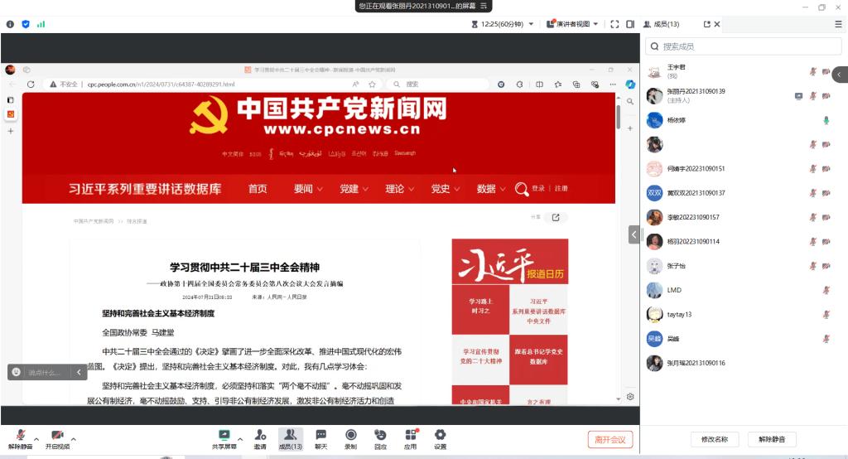The width and height of the screenshot is (848, 459).
Task: Expand the audio options arrow beside 解除静音
Action: [x=36, y=439]
